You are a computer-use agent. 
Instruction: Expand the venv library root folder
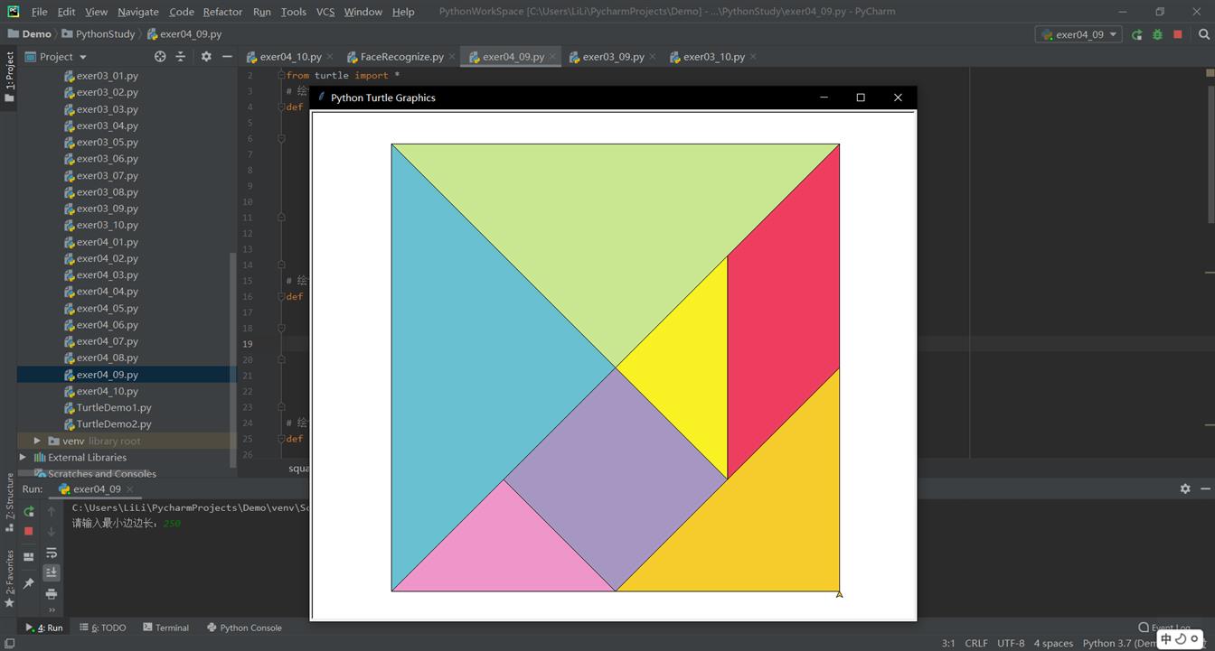pyautogui.click(x=37, y=441)
